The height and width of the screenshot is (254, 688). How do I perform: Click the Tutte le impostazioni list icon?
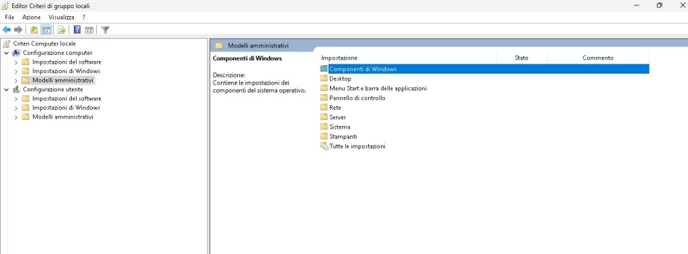(x=325, y=146)
